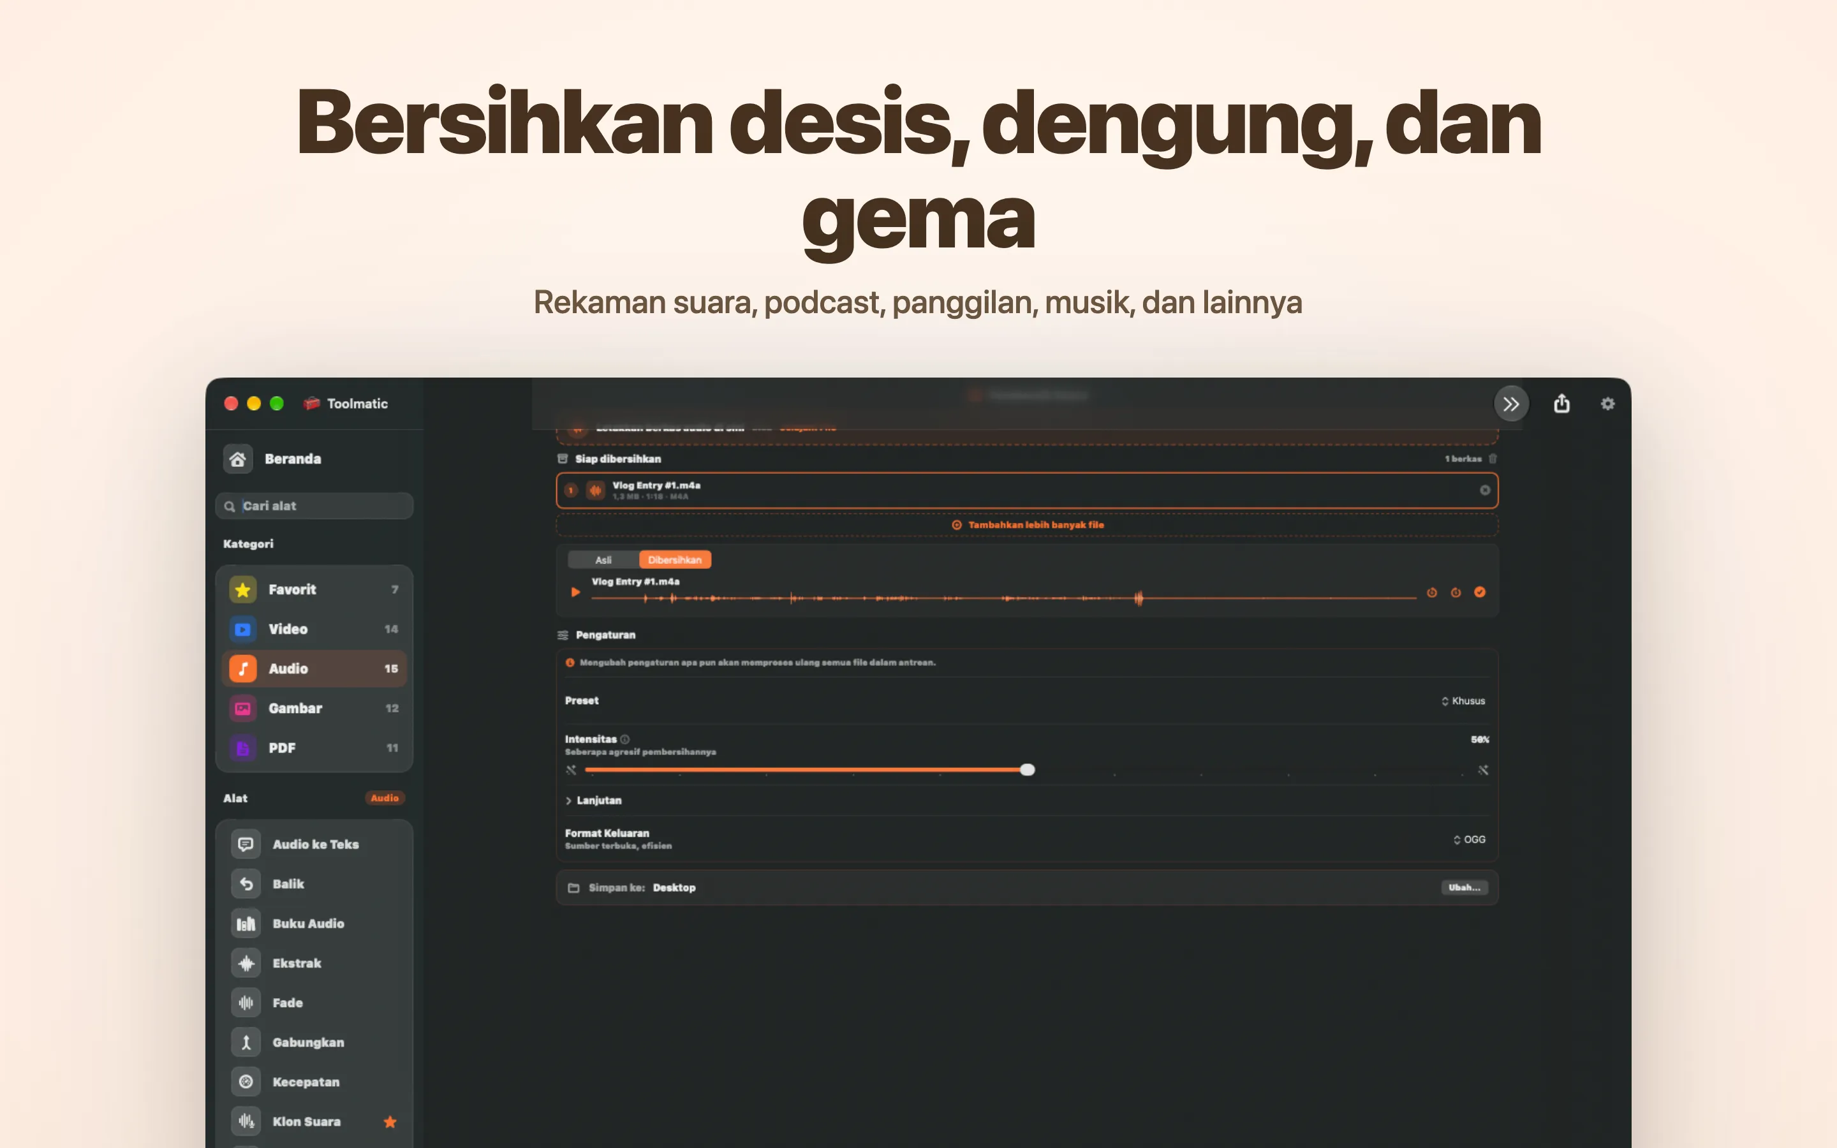
Task: Click the Audio filter badge next to Alat
Action: (385, 798)
